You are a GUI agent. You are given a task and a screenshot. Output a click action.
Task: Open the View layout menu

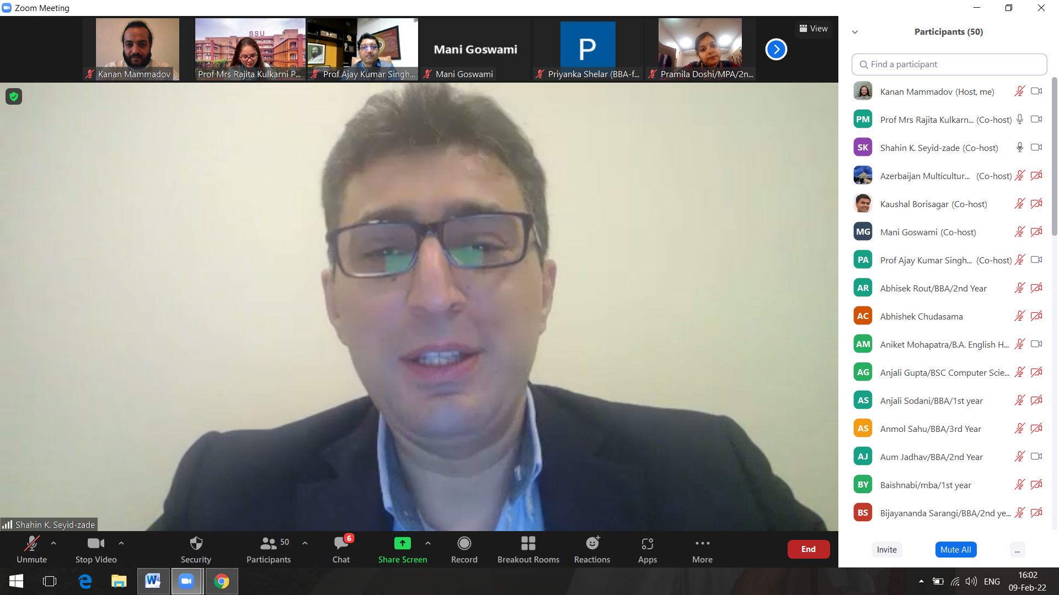[x=813, y=29]
